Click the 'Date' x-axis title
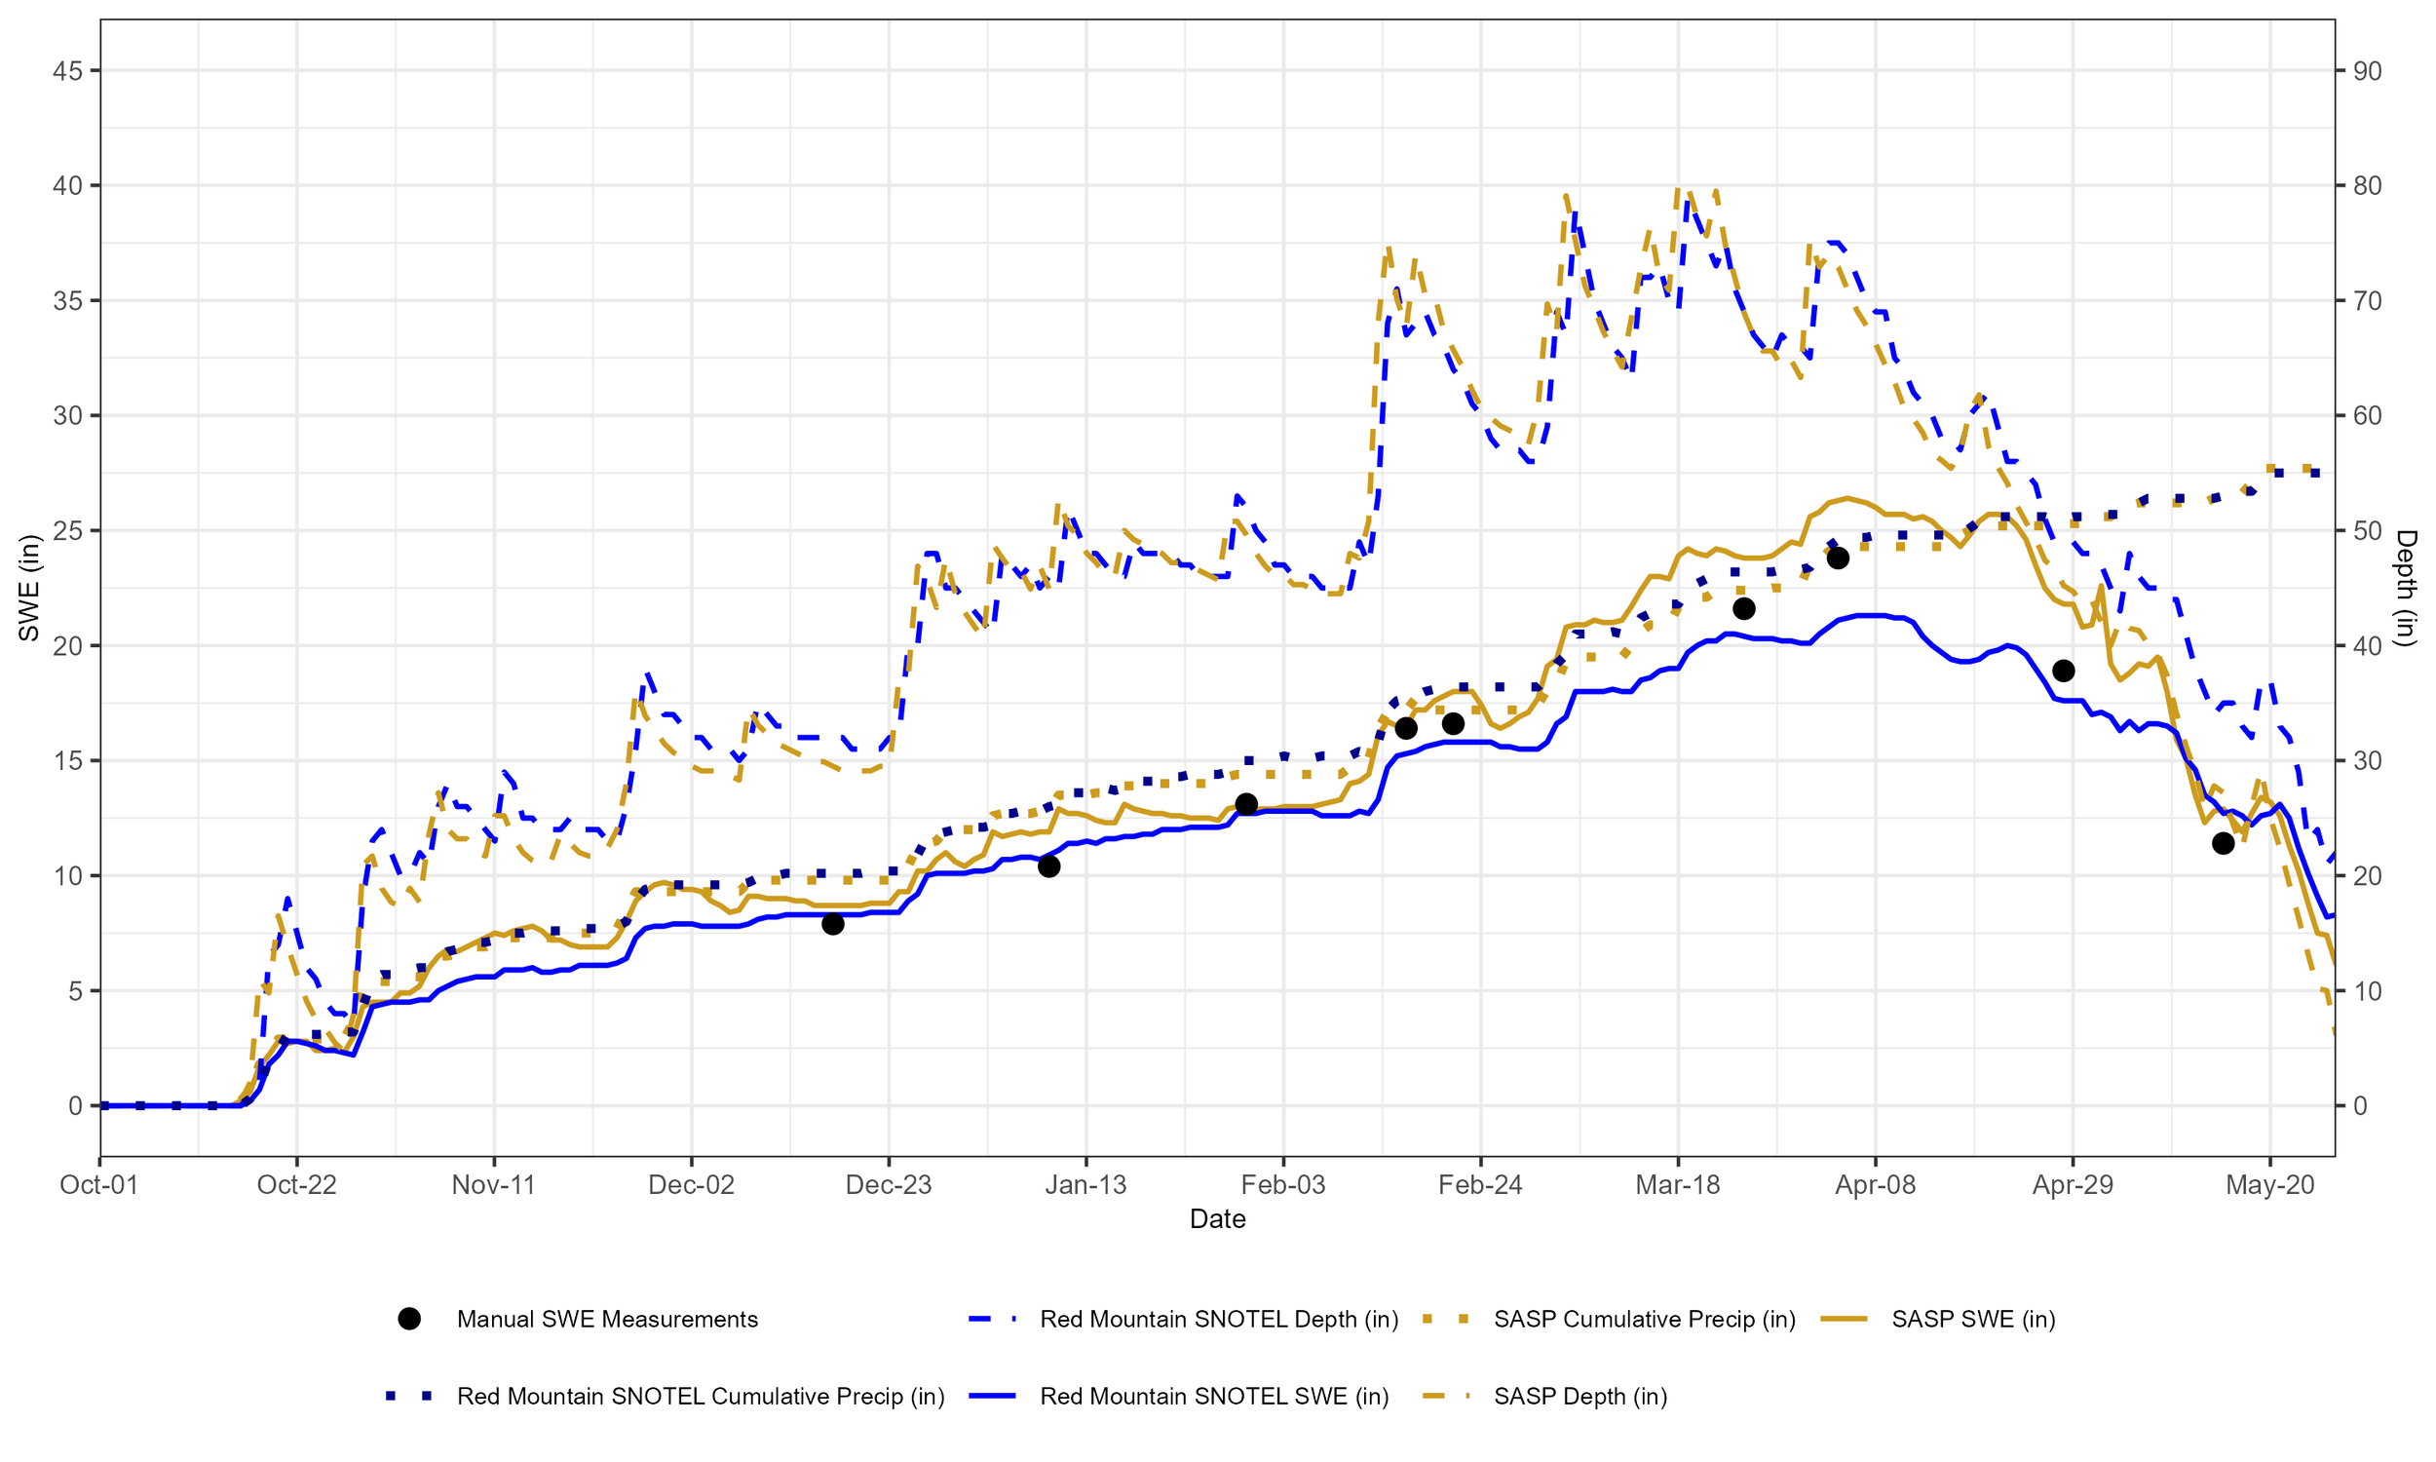The image size is (2436, 1462). click(1217, 1218)
